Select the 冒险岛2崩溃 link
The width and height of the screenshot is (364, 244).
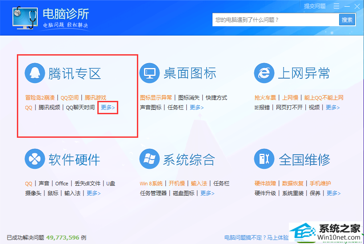pyautogui.click(x=40, y=98)
